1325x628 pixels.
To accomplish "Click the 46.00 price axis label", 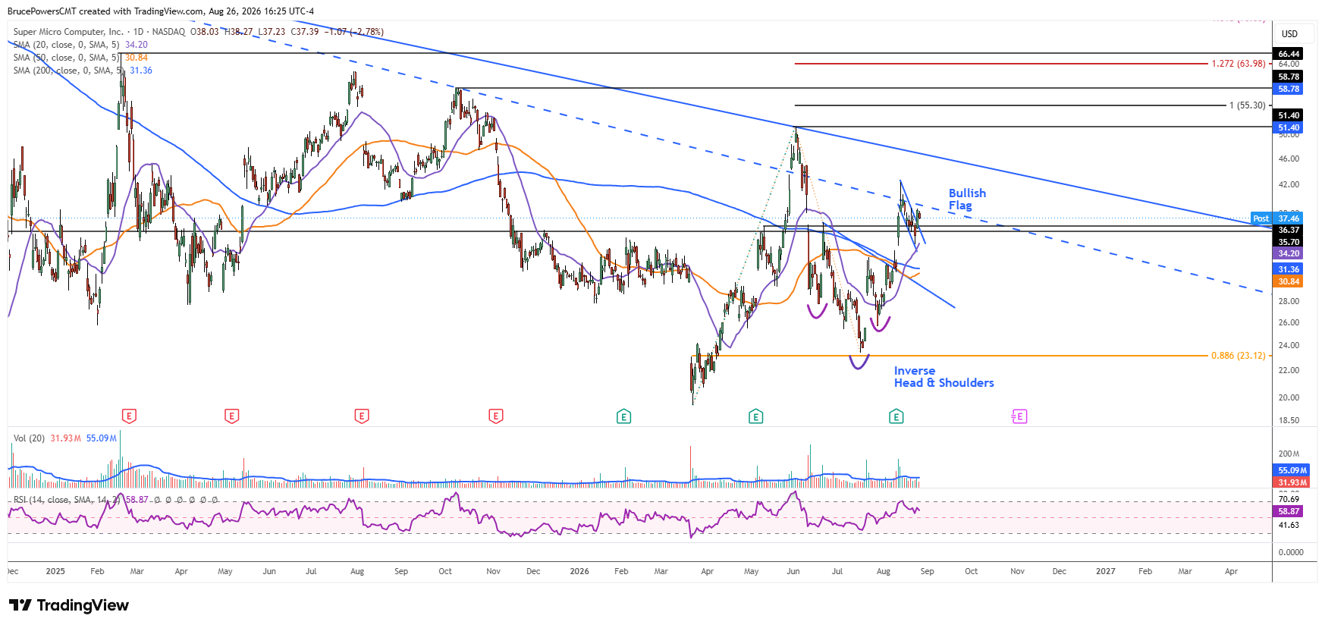I will tap(1289, 159).
